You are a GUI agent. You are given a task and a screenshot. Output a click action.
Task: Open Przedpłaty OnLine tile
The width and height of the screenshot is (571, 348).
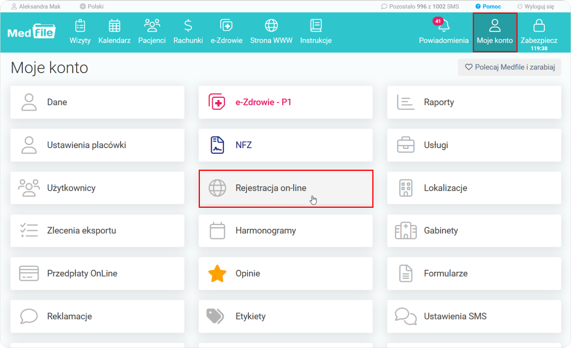pyautogui.click(x=97, y=273)
